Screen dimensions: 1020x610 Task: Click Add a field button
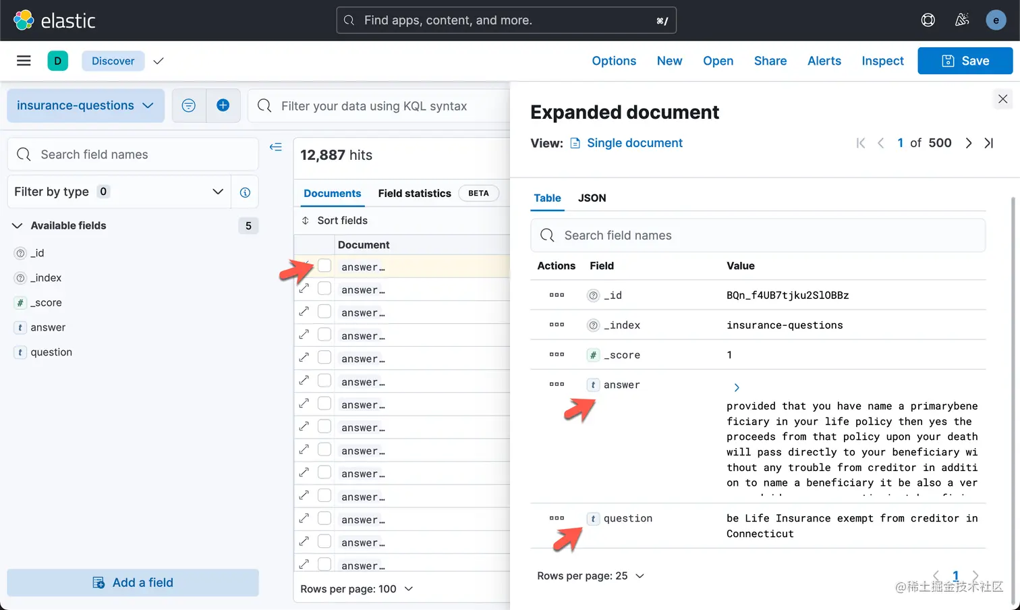pyautogui.click(x=133, y=582)
